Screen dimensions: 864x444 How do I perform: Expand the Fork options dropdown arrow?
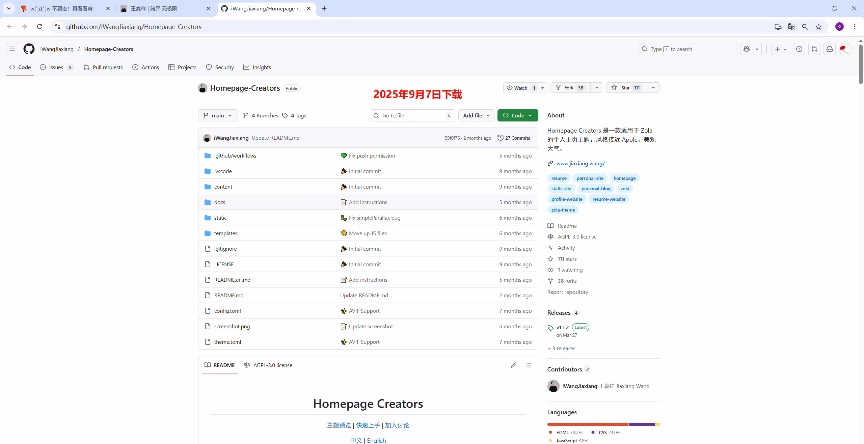597,88
